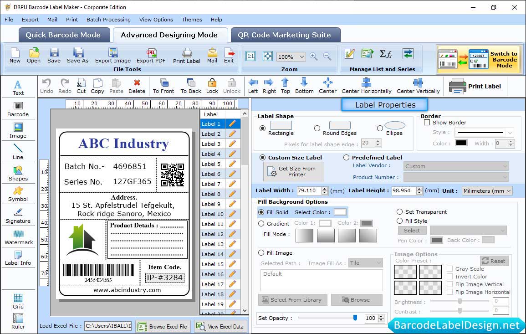Viewport: 526px width, 334px height.
Task: Click the fit-to-window zoom icon
Action: point(268,56)
